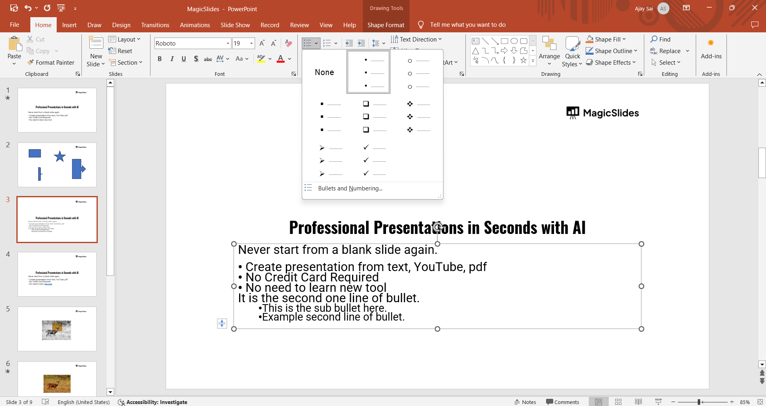Switch to the Design tab
The width and height of the screenshot is (766, 406).
click(121, 25)
